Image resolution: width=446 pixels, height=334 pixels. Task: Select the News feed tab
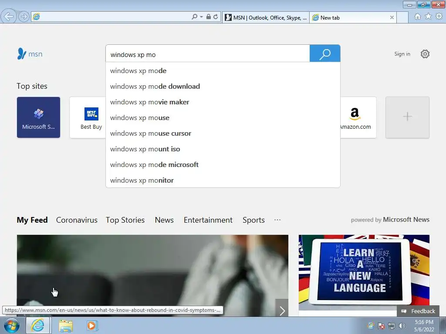click(164, 220)
